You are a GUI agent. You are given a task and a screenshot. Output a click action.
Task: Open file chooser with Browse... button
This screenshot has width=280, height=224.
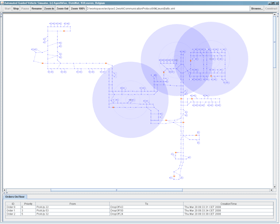tap(257, 9)
